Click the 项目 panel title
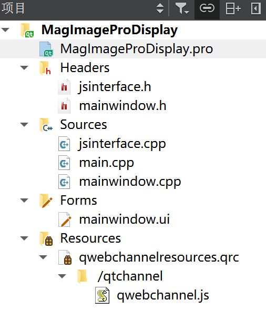 (x=13, y=8)
